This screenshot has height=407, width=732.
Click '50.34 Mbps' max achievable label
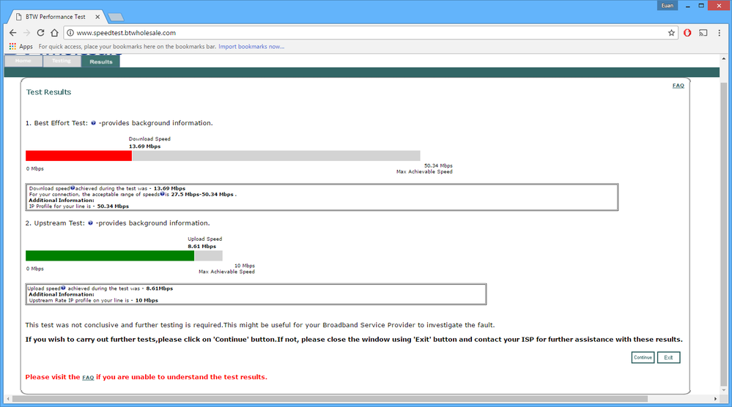(x=438, y=165)
